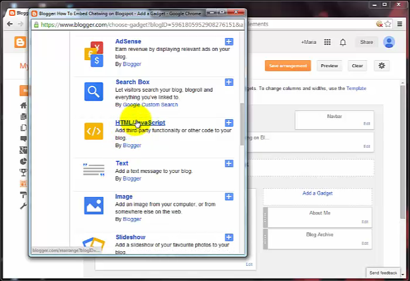Add the Text gadget with its plus button

229,164
